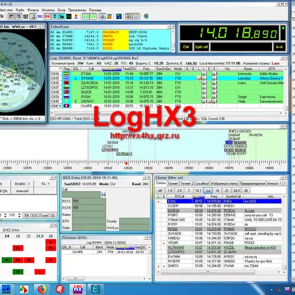The width and height of the screenshot is (295, 295).
Task: Select the 3.5 band filter in Cluster
Action: tap(179, 191)
